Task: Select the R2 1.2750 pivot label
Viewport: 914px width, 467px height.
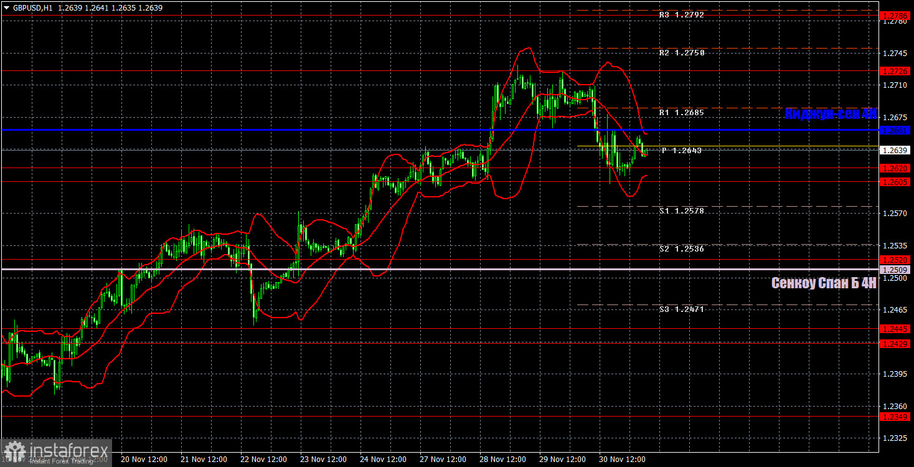Action: 682,53
